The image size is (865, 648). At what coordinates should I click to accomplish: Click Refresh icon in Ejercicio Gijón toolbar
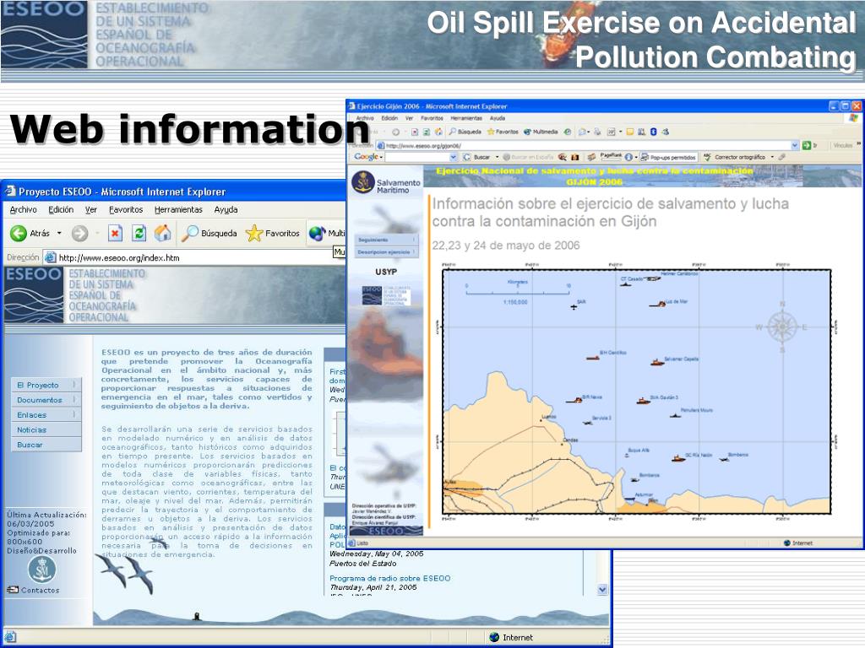click(427, 132)
